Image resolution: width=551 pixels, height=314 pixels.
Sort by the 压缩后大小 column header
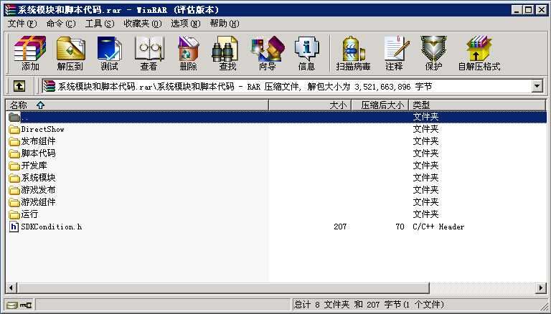[x=380, y=105]
